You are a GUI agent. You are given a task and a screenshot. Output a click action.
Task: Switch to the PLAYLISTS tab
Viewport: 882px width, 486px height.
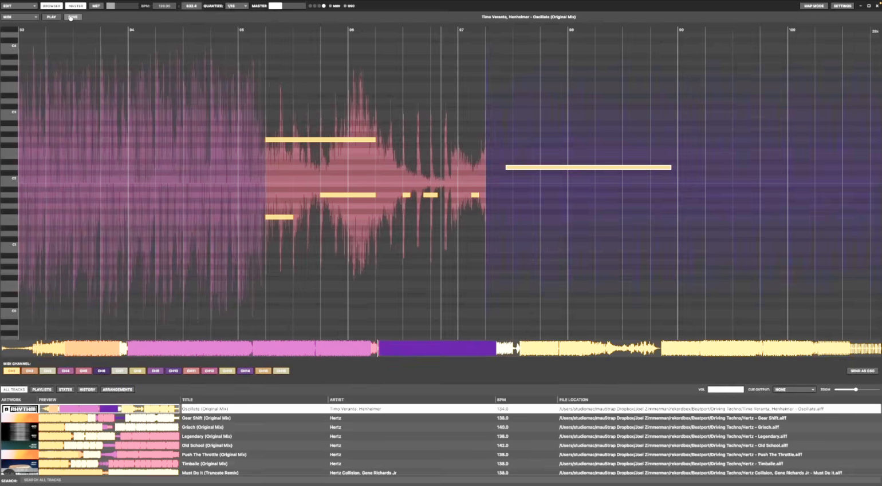click(x=42, y=389)
